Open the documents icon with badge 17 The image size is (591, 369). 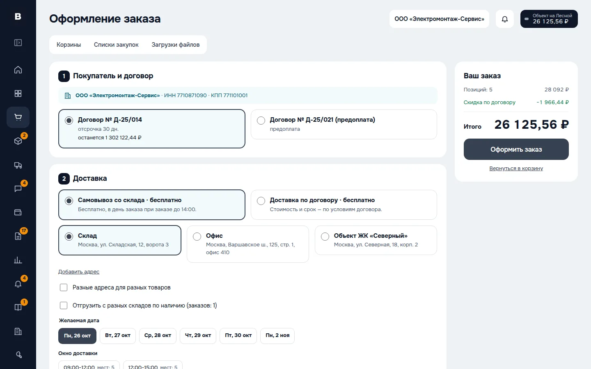18,236
